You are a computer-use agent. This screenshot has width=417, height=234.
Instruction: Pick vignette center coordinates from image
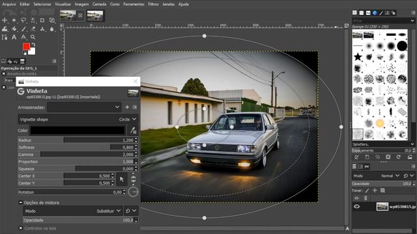click(x=122, y=179)
